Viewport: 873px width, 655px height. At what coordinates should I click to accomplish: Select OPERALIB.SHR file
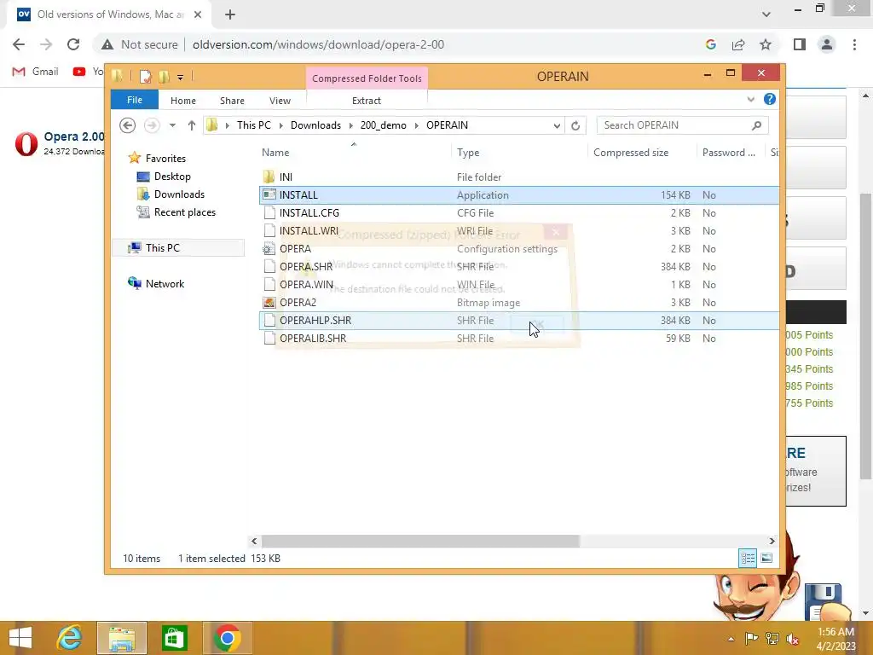519,338
